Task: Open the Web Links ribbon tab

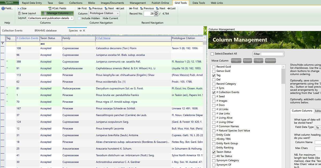Action: pyautogui.click(x=217, y=3)
